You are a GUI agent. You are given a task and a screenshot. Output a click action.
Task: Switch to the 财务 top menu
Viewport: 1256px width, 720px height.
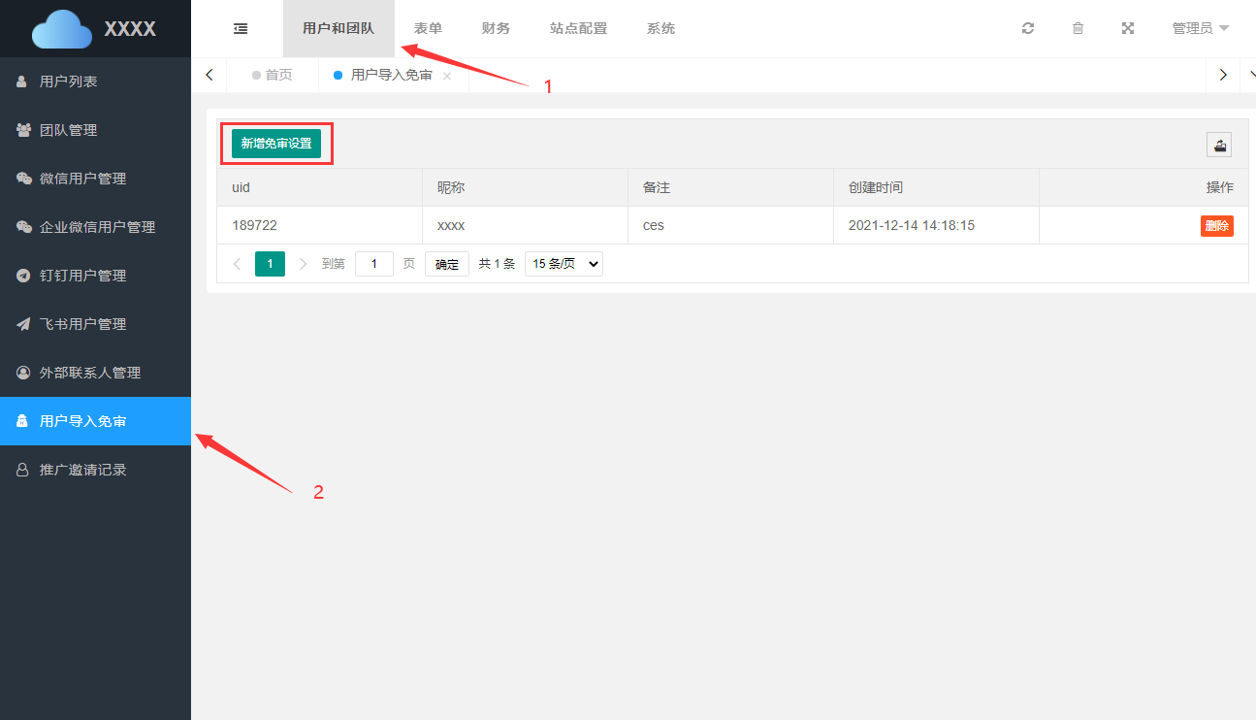(x=496, y=29)
